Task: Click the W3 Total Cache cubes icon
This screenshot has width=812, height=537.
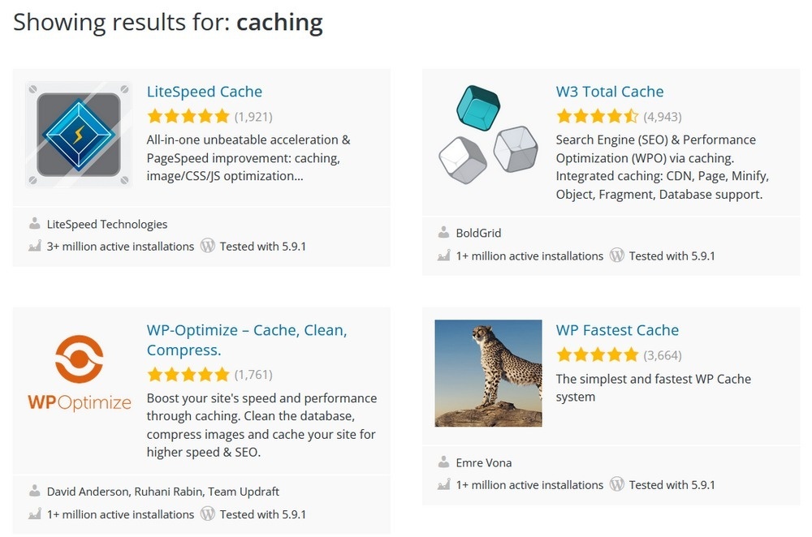Action: [x=488, y=135]
